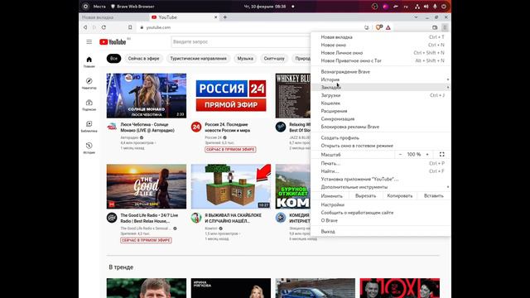Open New private window with Tor
This screenshot has height=298, width=530.
click(x=381, y=60)
